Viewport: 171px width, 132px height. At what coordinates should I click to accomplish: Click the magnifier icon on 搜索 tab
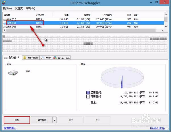pyautogui.click(x=42, y=58)
